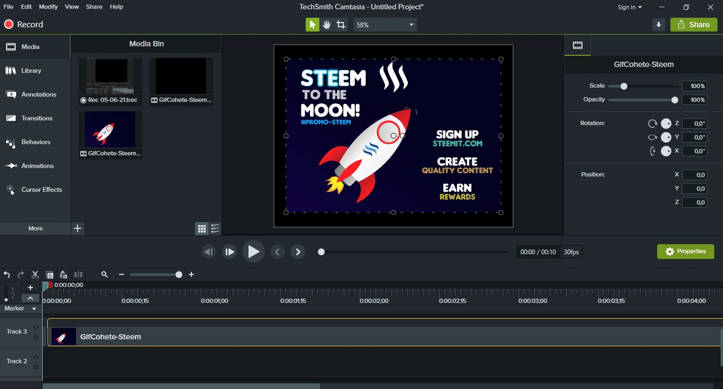Adjust the Y rotation dial
Viewport: 723px width, 389px height.
(x=666, y=137)
